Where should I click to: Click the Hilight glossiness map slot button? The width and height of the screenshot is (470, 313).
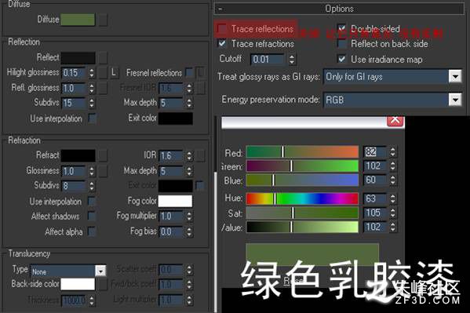[103, 73]
